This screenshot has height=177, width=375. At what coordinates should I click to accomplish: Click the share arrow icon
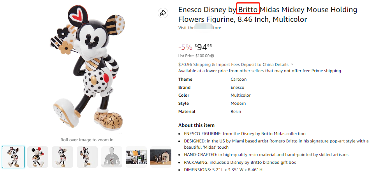[163, 13]
